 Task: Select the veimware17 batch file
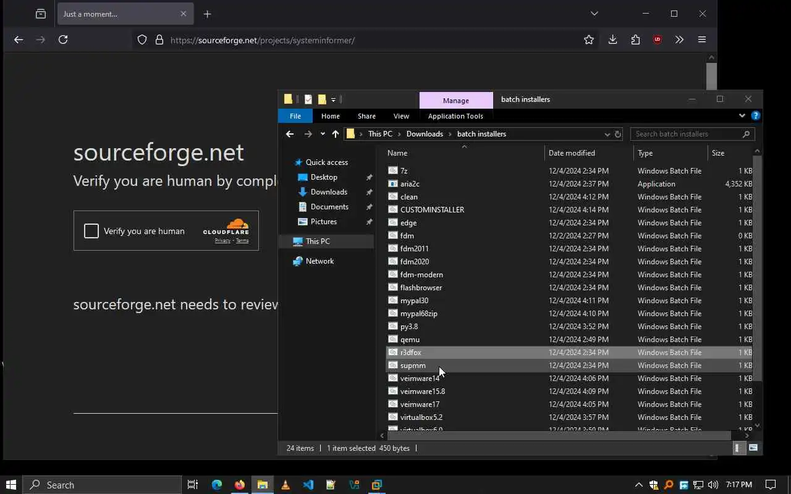tap(569, 404)
